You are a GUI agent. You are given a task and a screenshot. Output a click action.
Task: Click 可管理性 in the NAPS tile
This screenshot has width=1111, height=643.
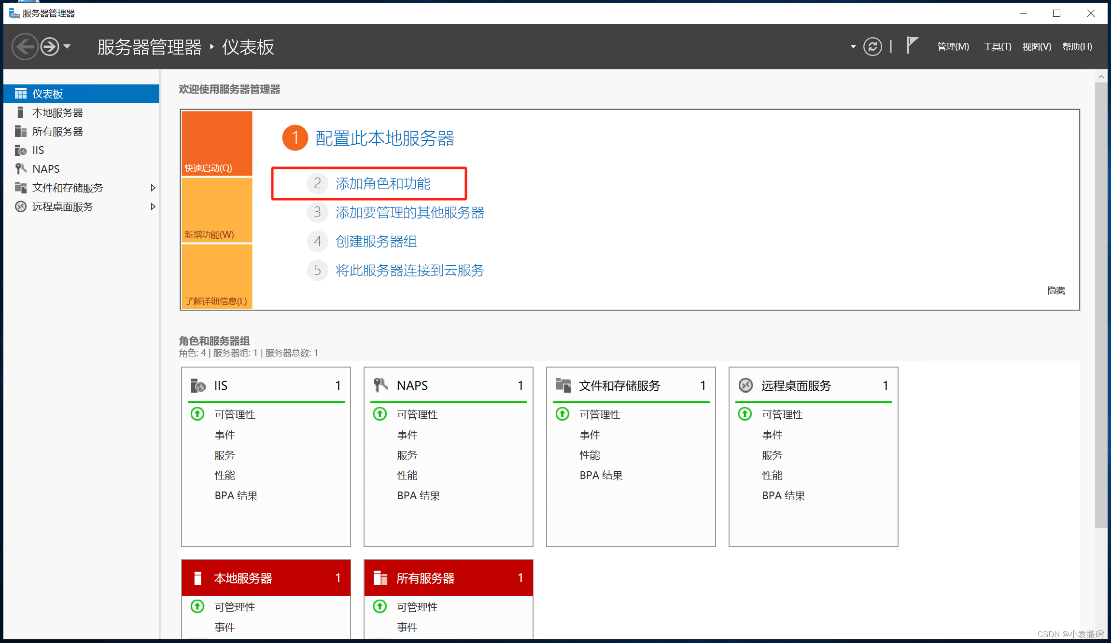pyautogui.click(x=417, y=414)
